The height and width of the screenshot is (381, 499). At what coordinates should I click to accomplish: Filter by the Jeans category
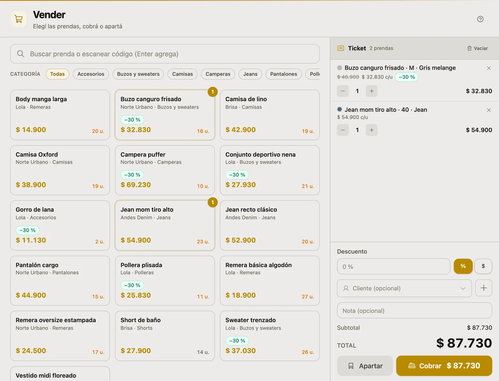tap(250, 74)
